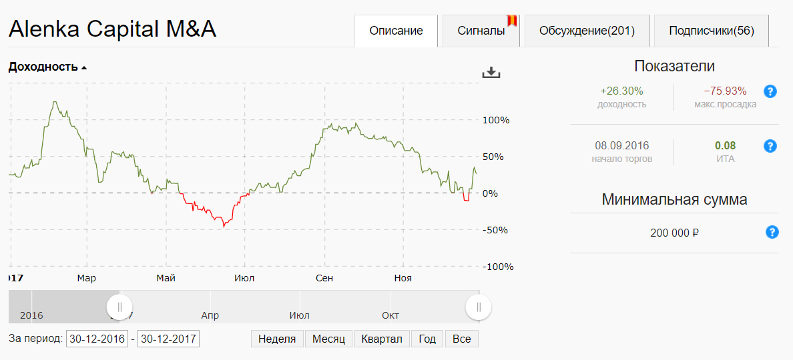Click the bookmark flag on the Сигналы tab
The image size is (793, 360).
click(x=512, y=20)
